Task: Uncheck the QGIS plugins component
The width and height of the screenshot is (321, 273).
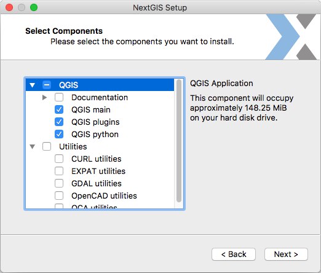Action: tap(59, 122)
